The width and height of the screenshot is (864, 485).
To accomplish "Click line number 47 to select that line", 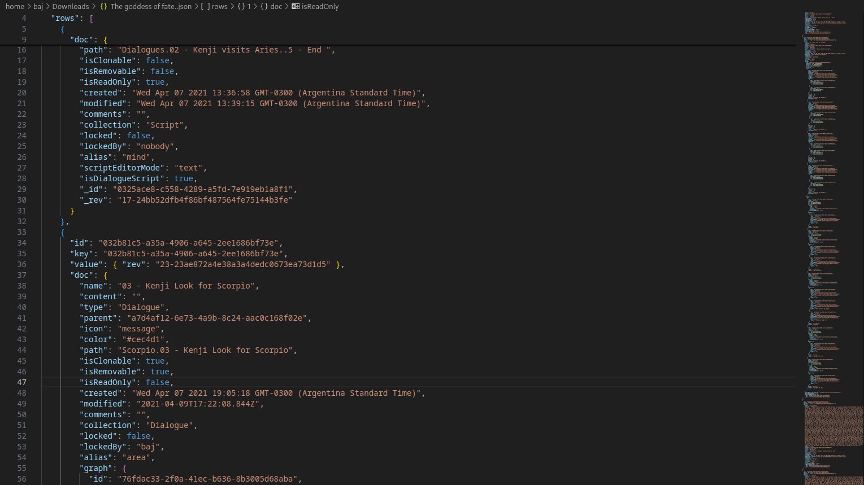I will 21,382.
